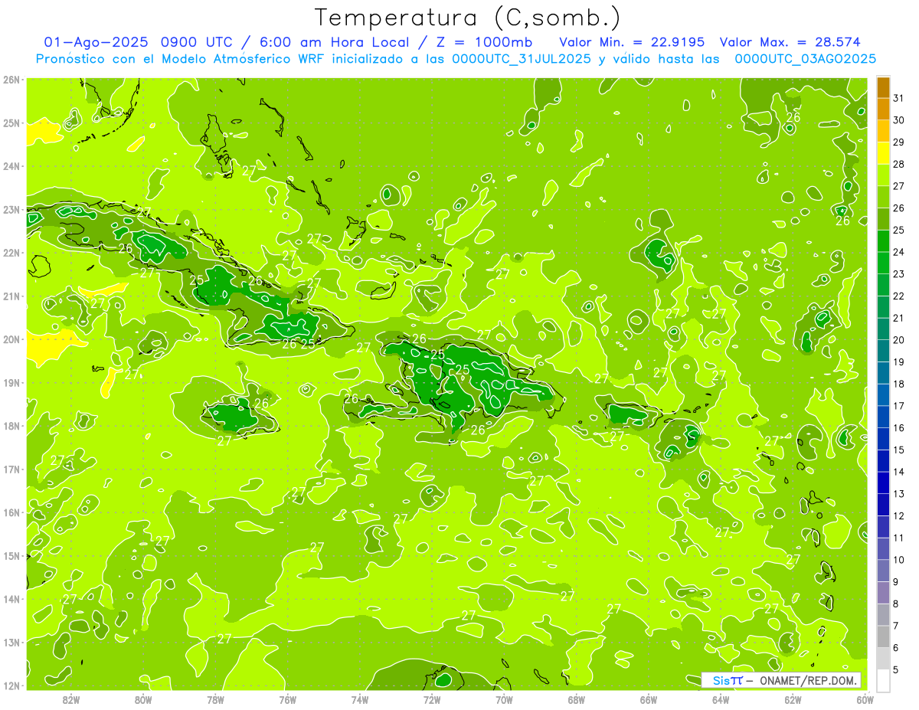Click the green swatch between 23 and 24
Viewport: 919px width, 710px height.
pos(883,263)
